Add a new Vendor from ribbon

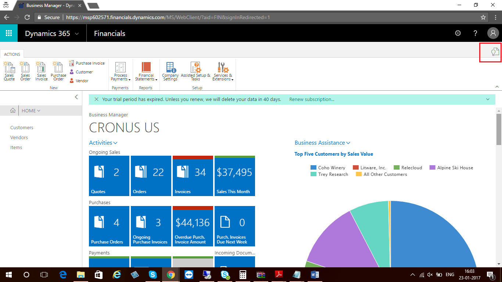point(79,81)
